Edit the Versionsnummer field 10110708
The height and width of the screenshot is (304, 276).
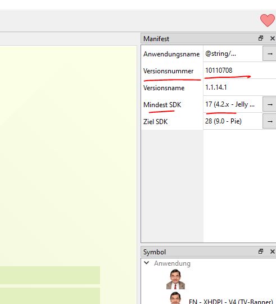(239, 71)
